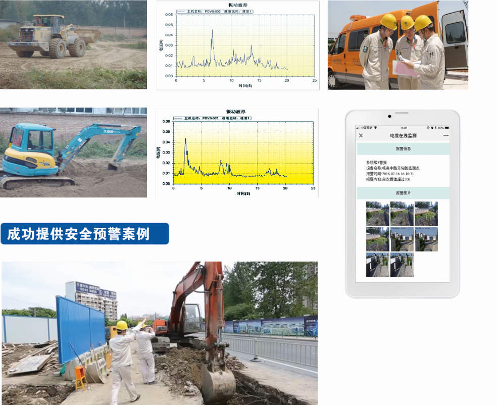The image size is (497, 405).
Task: Select the 报警图片 section header
Action: [x=403, y=193]
